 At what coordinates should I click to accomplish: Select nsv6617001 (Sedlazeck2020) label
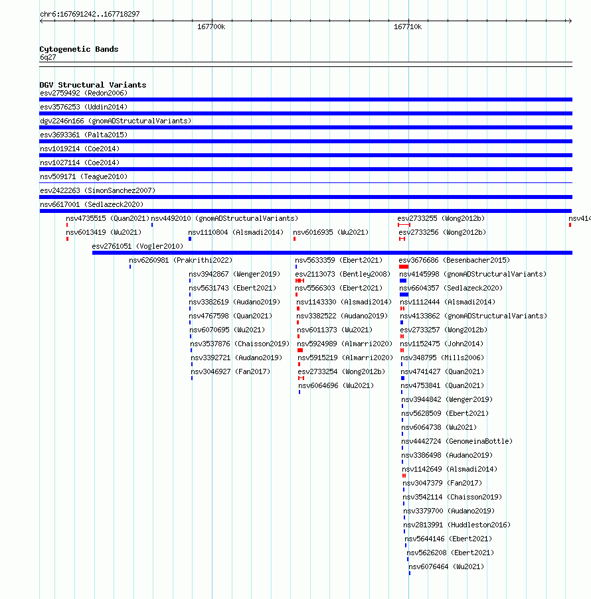(92, 205)
